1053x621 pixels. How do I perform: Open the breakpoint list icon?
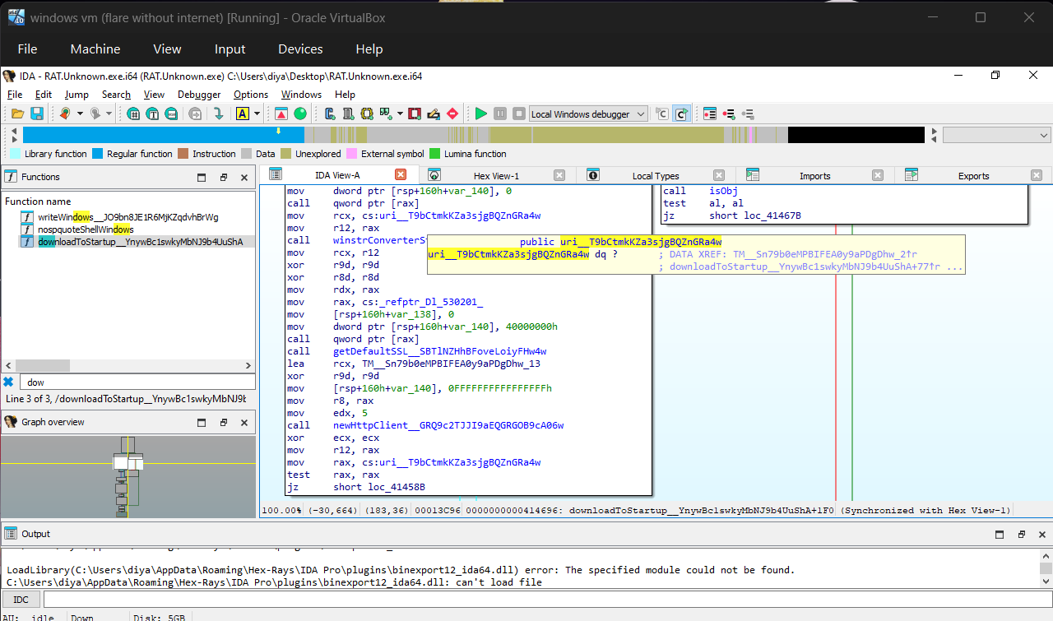click(x=710, y=114)
